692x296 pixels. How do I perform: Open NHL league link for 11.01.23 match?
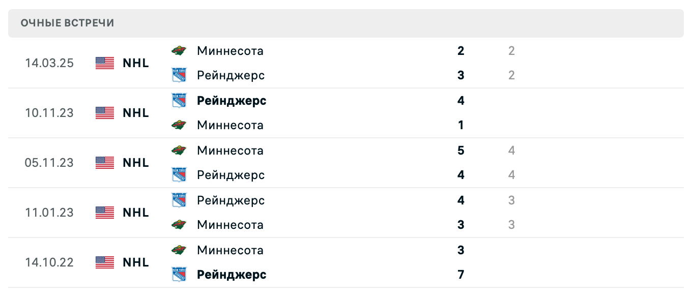coord(136,213)
